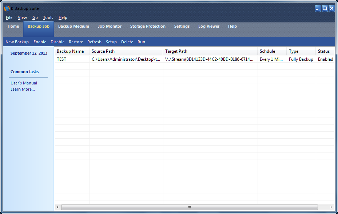Go to the Backup Medium tab

click(73, 26)
